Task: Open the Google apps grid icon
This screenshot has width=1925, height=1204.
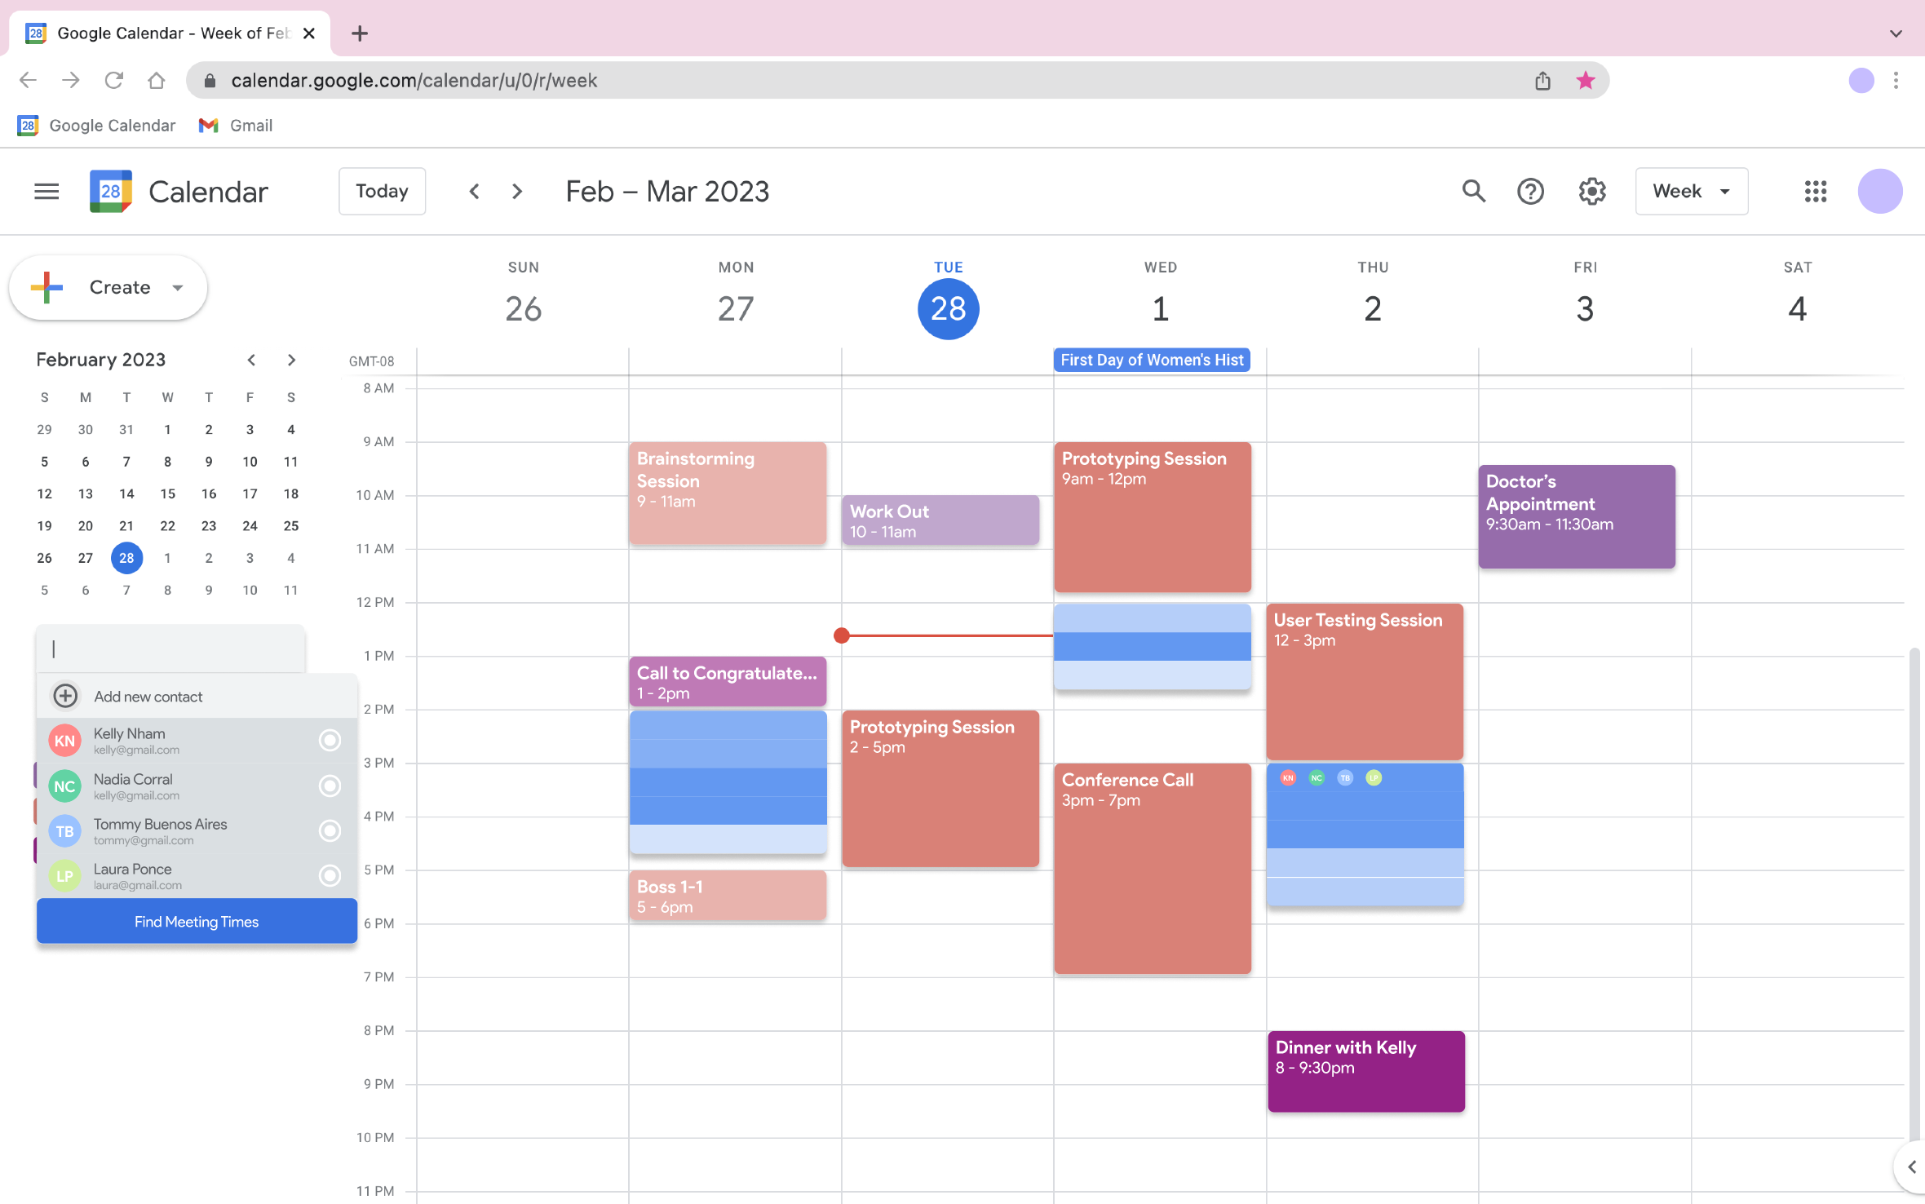Action: [1815, 191]
